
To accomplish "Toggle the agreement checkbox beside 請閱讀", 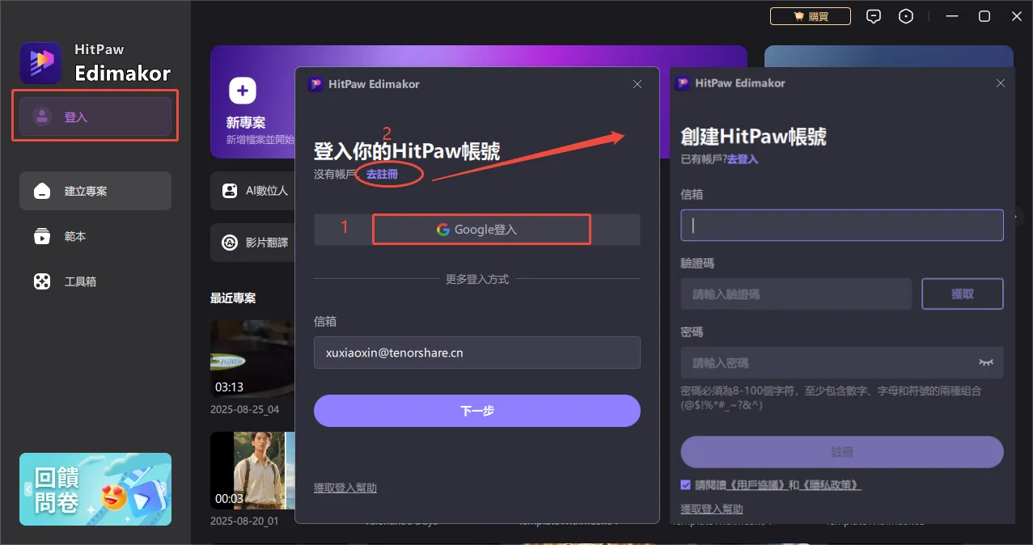I will point(686,485).
